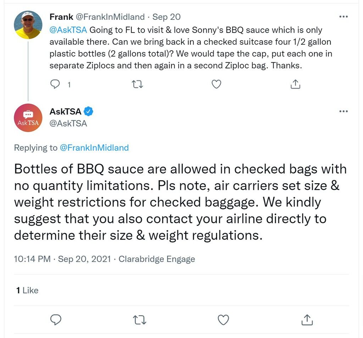Share Frank's tweet

tap(295, 84)
